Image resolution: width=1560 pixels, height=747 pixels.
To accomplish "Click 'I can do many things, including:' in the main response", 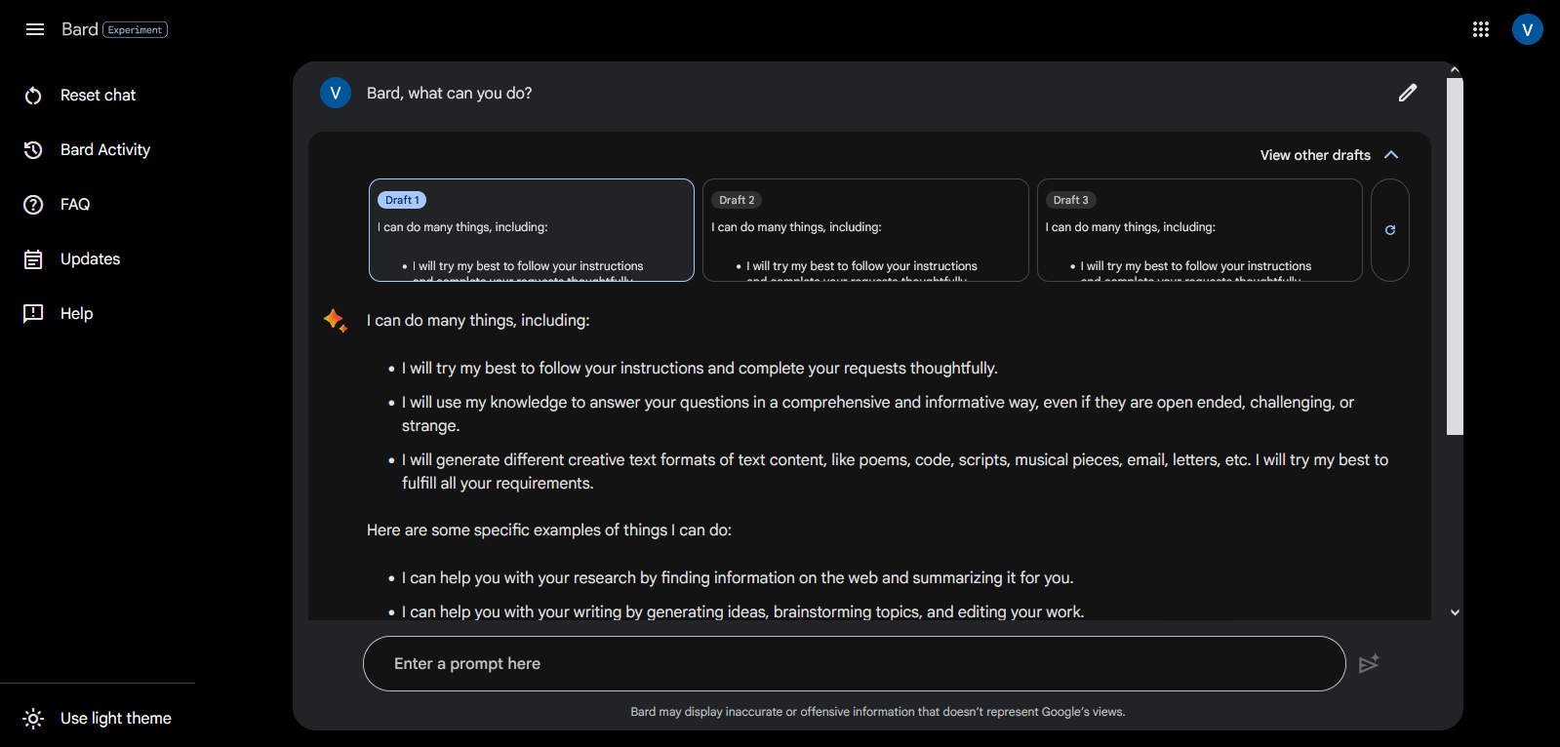I will 478,321.
